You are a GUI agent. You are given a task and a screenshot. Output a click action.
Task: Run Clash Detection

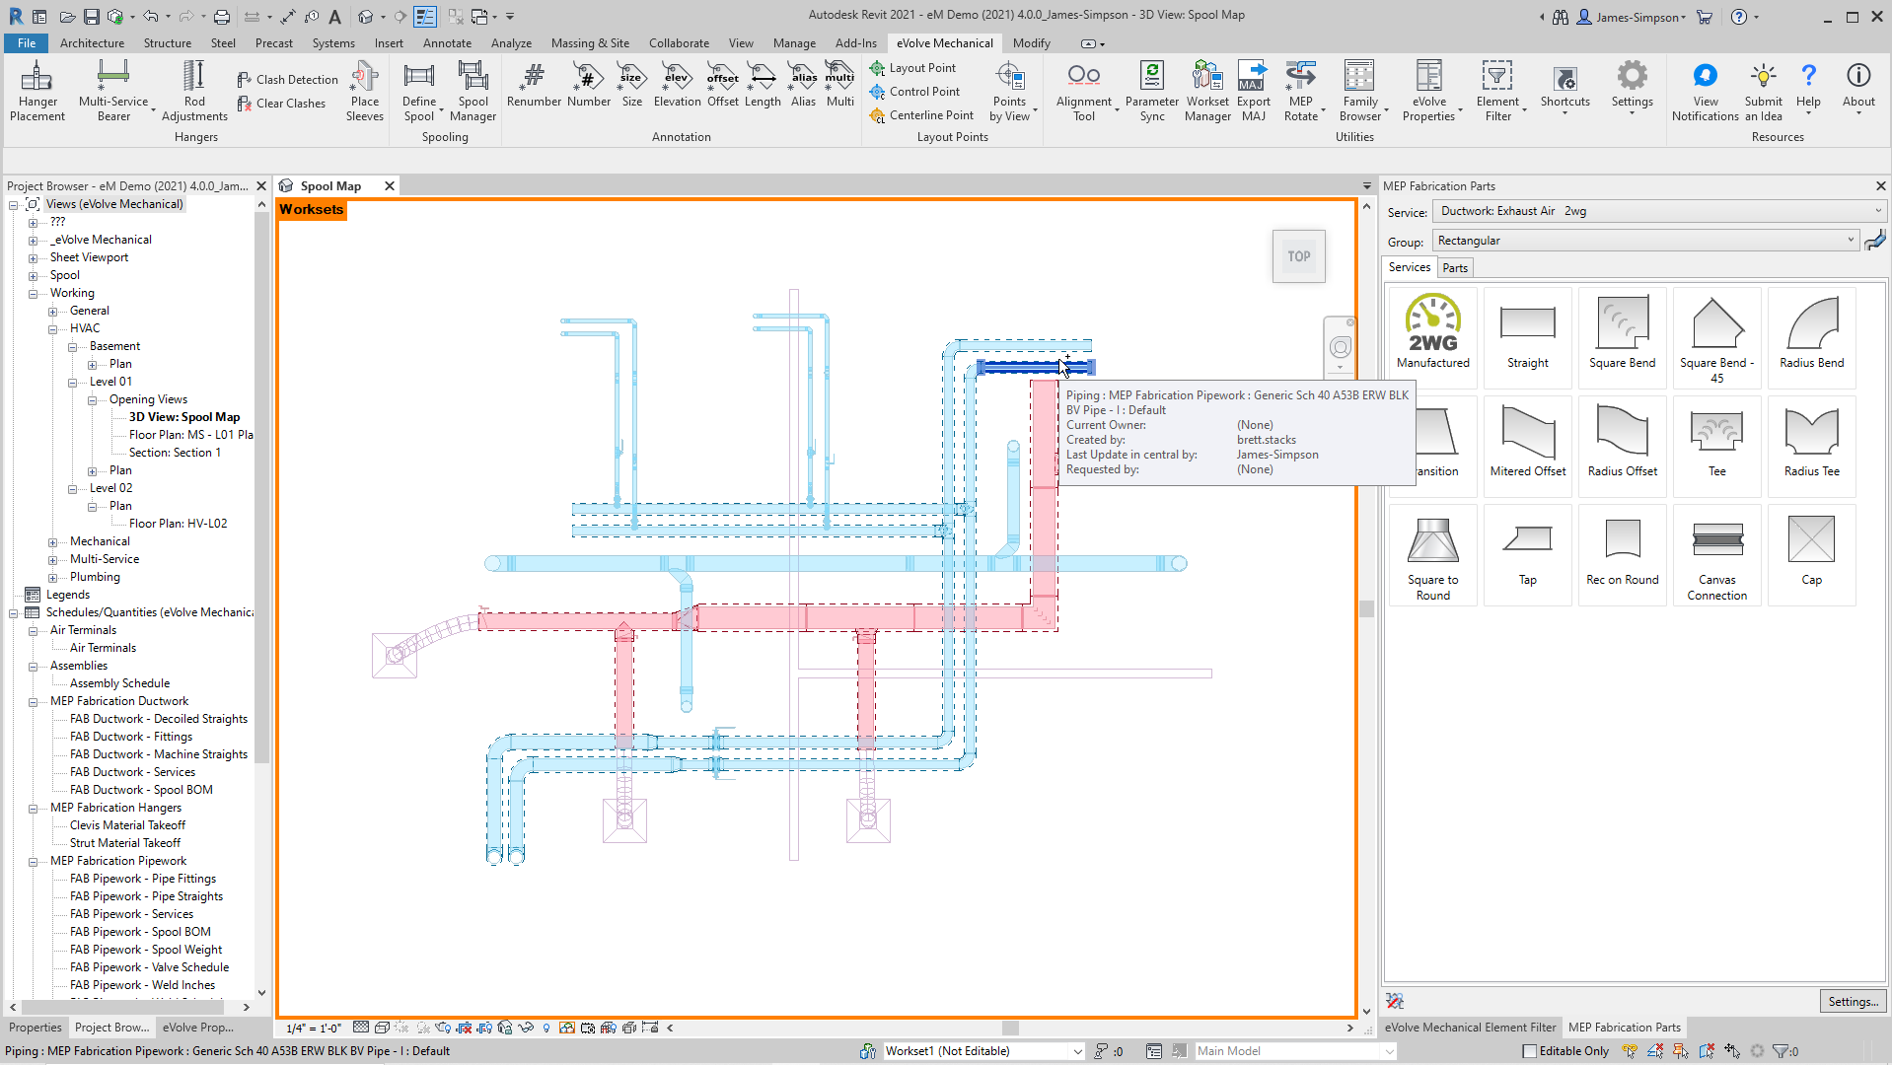click(x=287, y=80)
